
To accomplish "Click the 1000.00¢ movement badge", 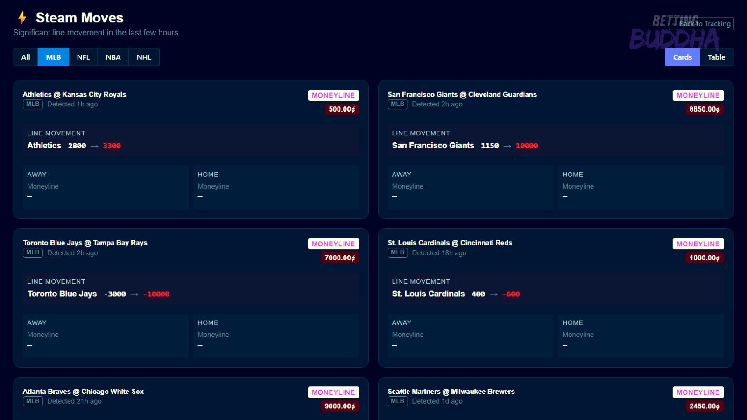I will 705,258.
